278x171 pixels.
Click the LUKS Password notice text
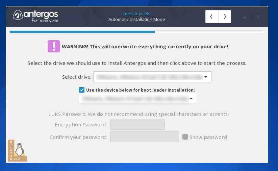coord(138,114)
